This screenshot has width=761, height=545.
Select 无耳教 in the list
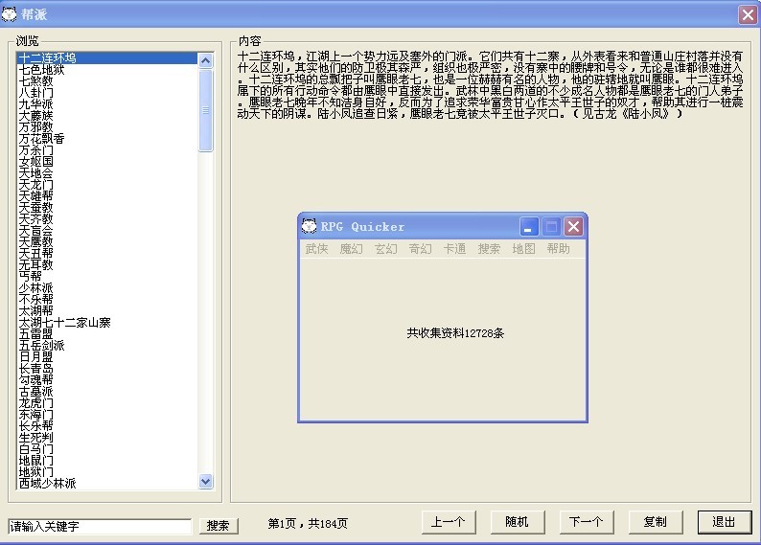[107, 265]
